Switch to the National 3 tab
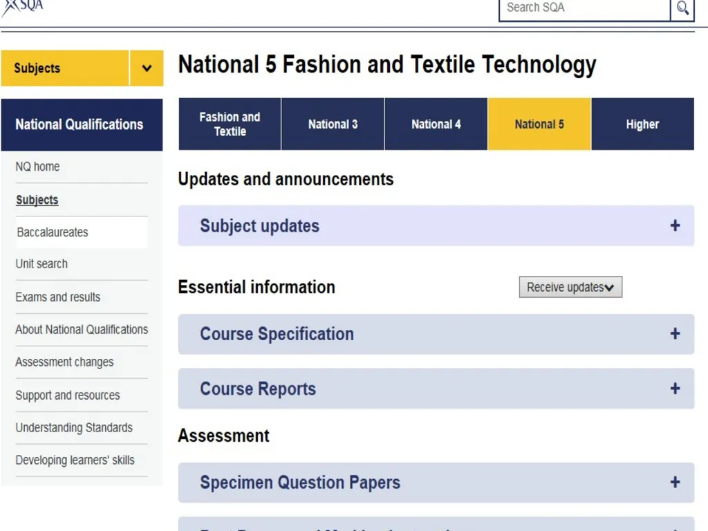This screenshot has height=531, width=708. coord(333,124)
